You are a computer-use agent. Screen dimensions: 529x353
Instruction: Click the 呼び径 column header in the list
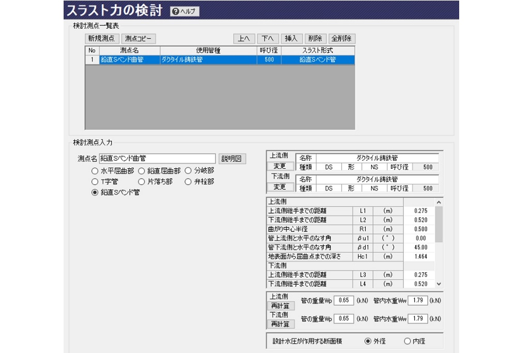click(269, 51)
